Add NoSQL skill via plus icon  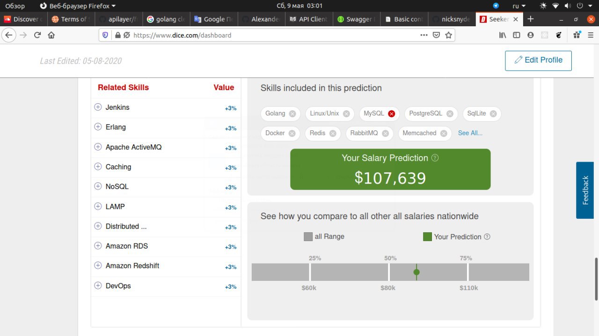point(98,186)
